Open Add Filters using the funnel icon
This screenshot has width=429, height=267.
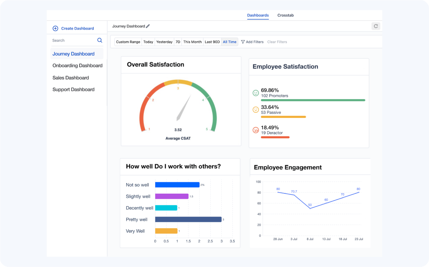click(x=243, y=42)
